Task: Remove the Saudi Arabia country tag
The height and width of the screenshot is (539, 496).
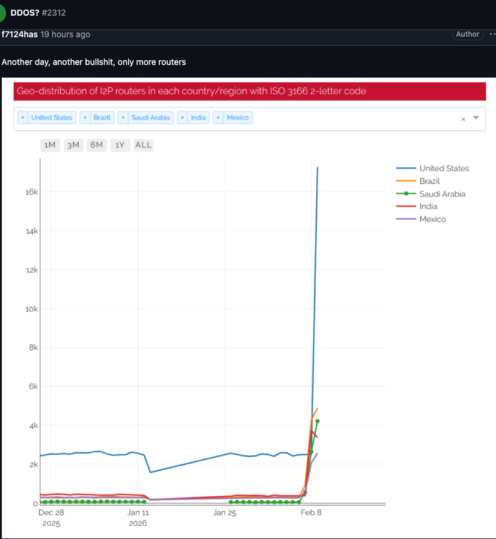Action: coord(124,117)
